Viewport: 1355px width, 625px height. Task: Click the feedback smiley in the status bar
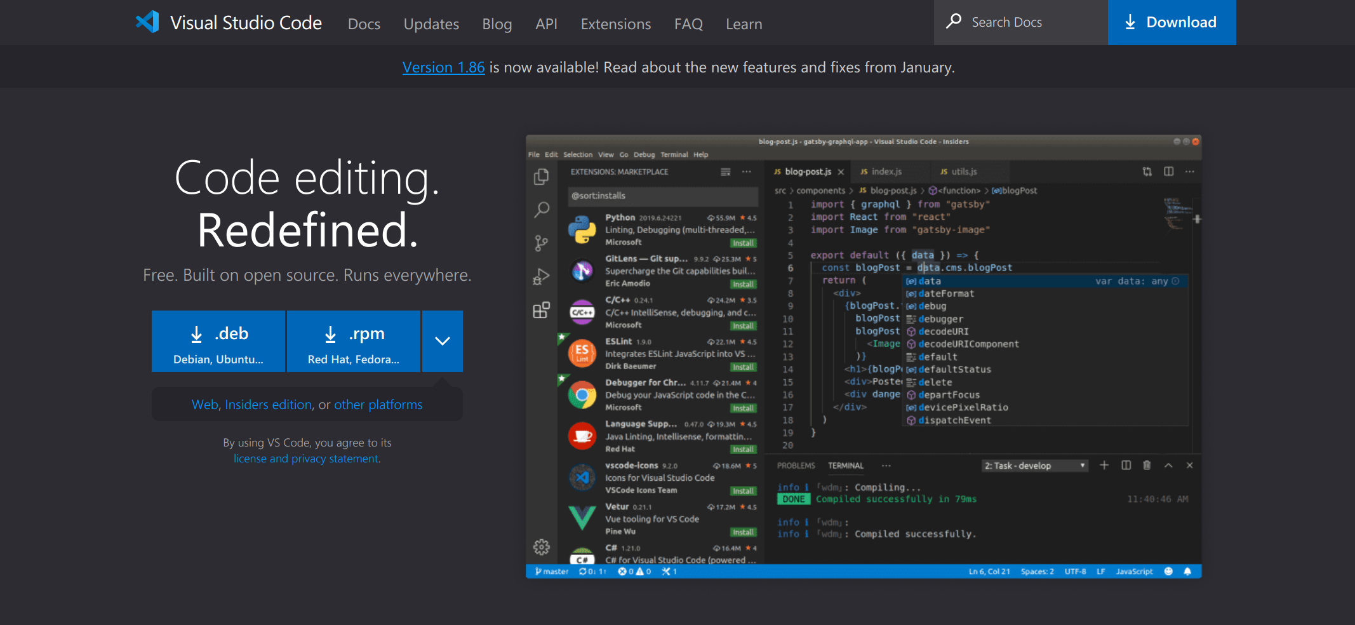1168,572
